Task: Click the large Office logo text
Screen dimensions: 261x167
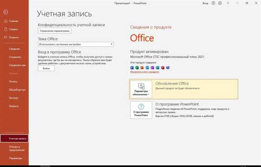Action: (x=142, y=38)
